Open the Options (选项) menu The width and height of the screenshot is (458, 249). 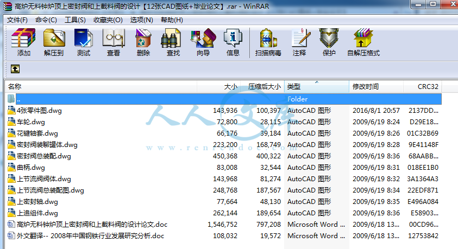pos(141,20)
